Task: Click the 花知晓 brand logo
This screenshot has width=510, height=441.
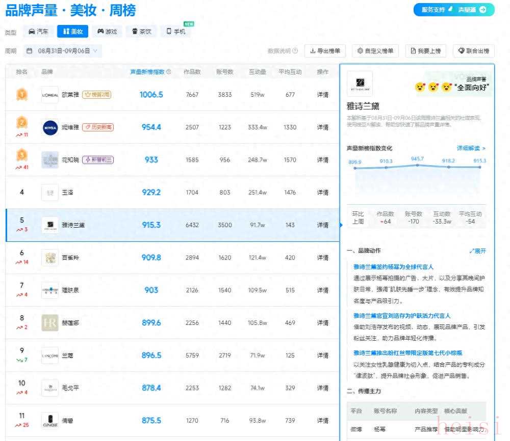Action: (x=50, y=160)
